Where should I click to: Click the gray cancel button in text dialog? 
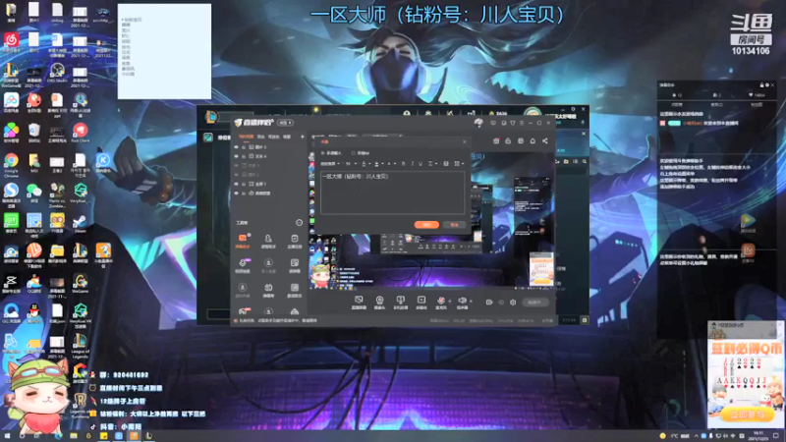coord(454,225)
